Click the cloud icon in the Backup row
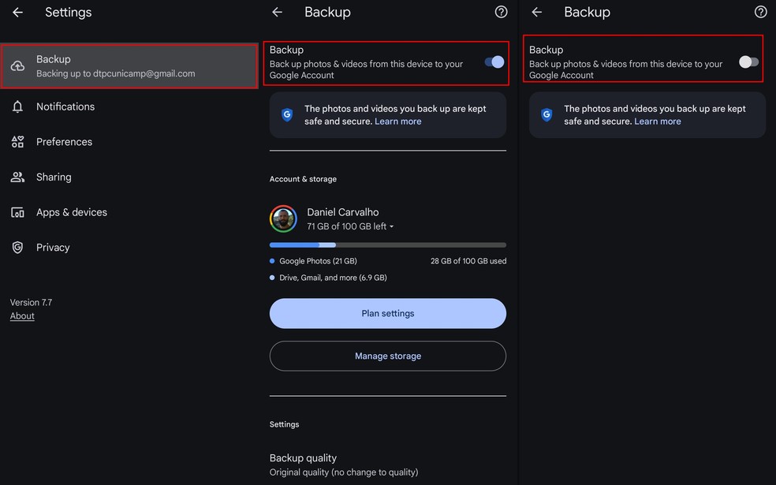The width and height of the screenshot is (776, 485). tap(17, 66)
